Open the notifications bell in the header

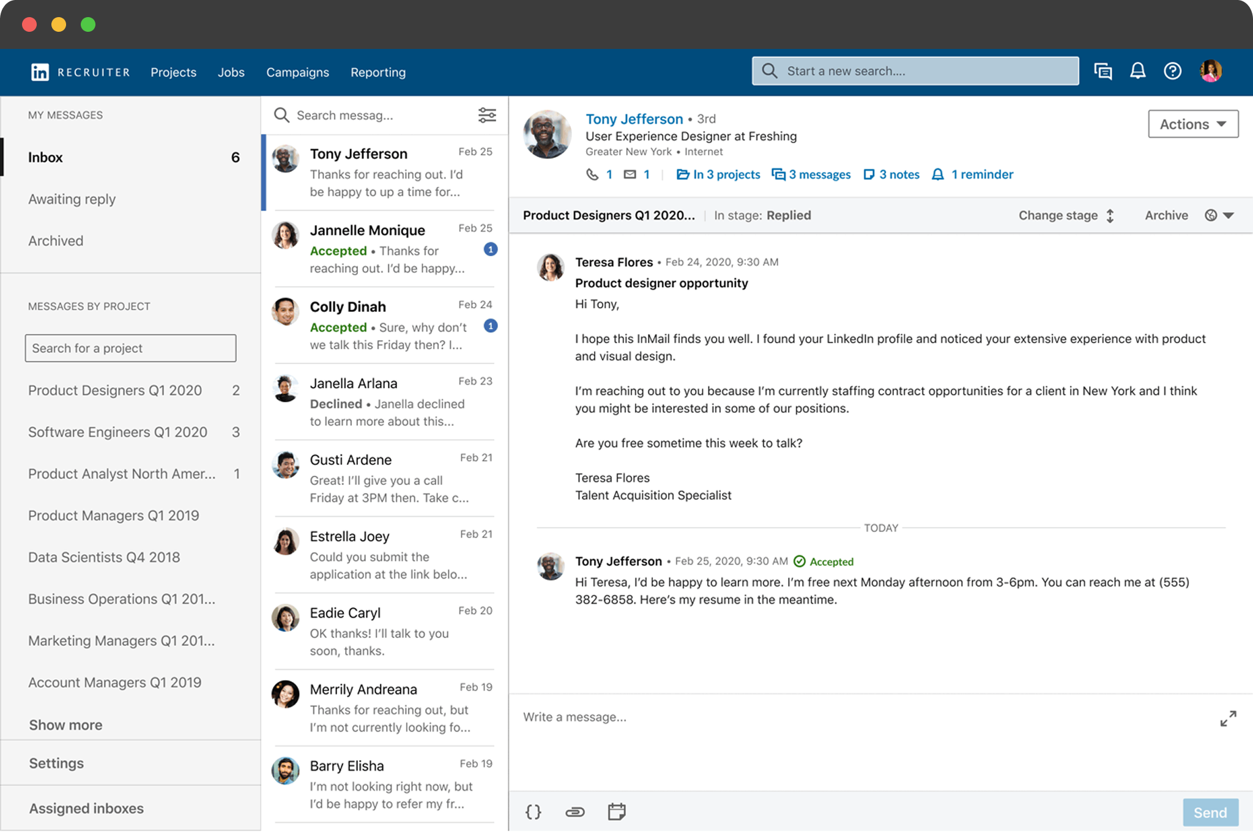point(1137,71)
